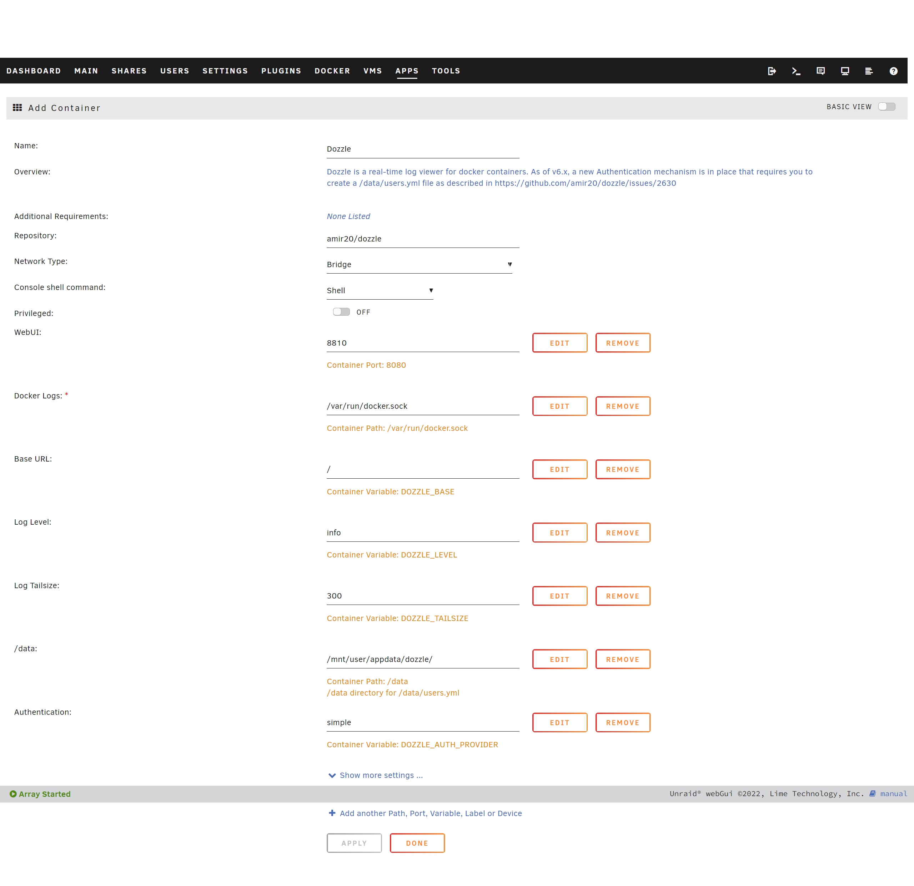Click APPLY button to save changes

point(354,844)
